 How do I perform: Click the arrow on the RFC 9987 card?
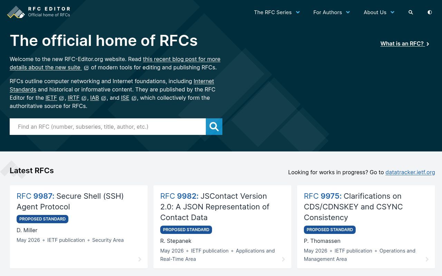pos(140,259)
